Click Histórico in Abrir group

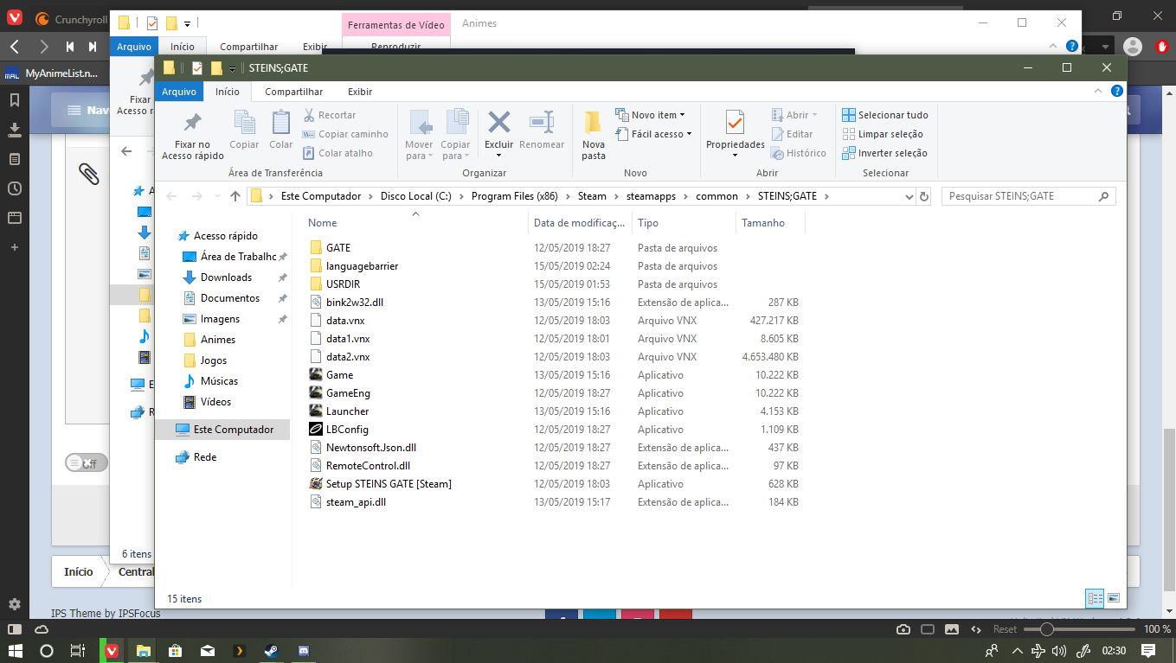[x=799, y=153]
